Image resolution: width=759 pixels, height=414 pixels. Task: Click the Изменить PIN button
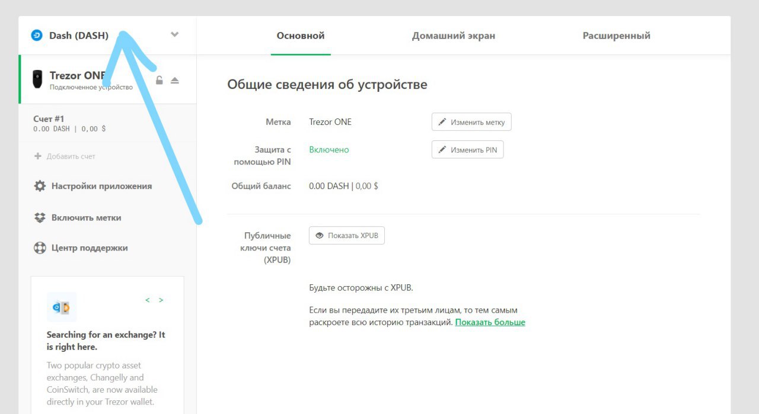pos(467,150)
